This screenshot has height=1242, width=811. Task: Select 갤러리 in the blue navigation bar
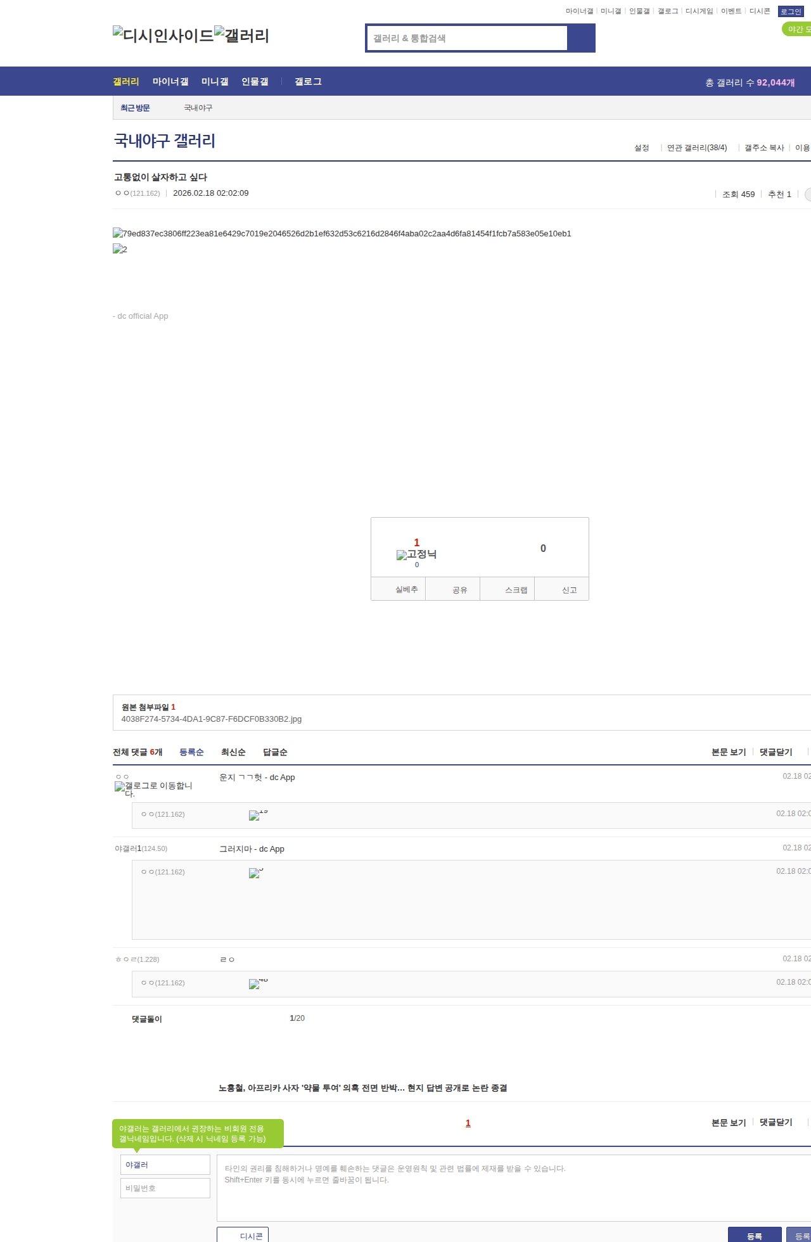click(x=126, y=82)
